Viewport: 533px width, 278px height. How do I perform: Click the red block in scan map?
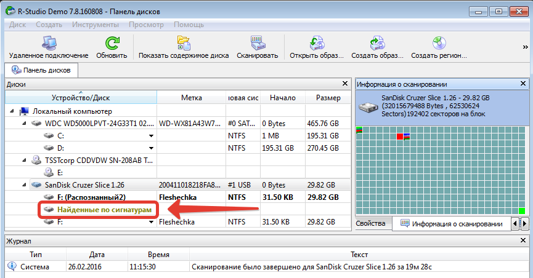coord(399,136)
